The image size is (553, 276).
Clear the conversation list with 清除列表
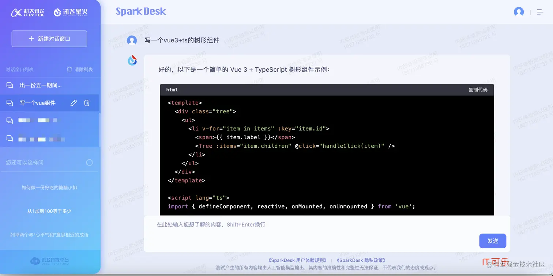[x=80, y=69]
